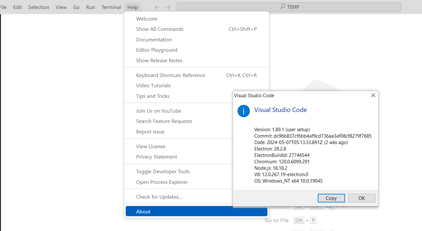Open Keyboard Shortcuts Reference

(170, 75)
